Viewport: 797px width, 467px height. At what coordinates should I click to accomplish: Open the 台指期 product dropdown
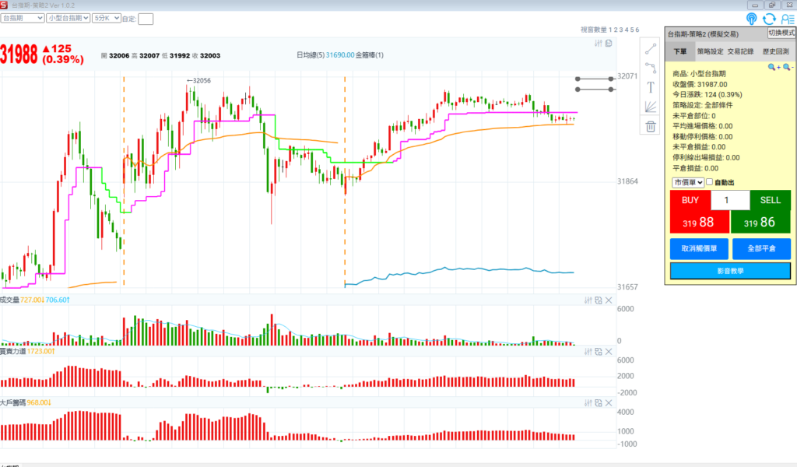(x=21, y=17)
